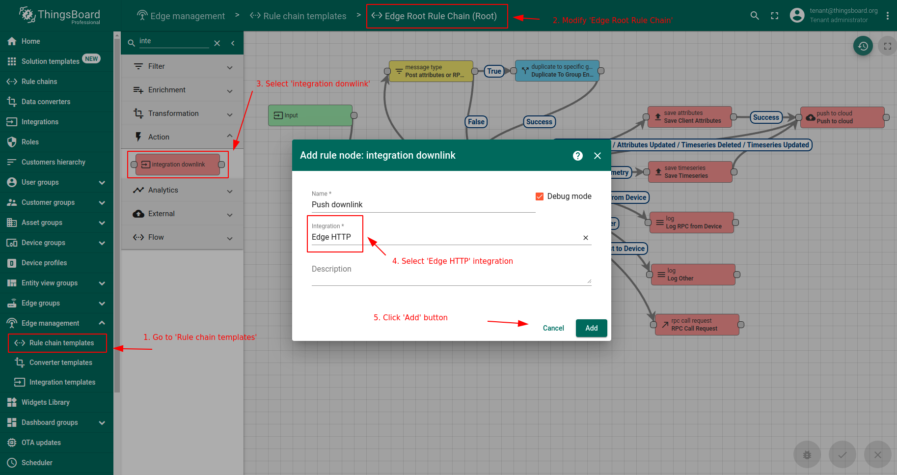Viewport: 897px width, 475px height.
Task: Open Integrations menu item
Action: coord(56,122)
